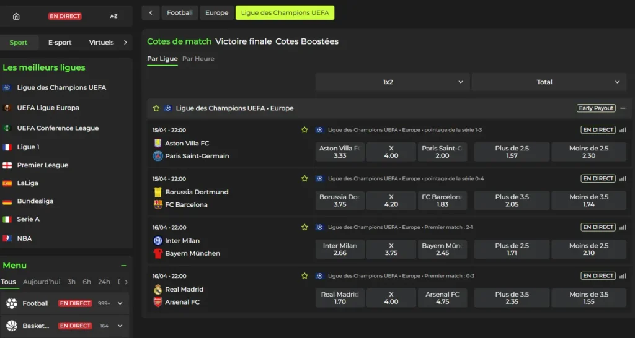Image resolution: width=635 pixels, height=338 pixels.
Task: Bet on Aston Villa at 3.33
Action: (340, 152)
